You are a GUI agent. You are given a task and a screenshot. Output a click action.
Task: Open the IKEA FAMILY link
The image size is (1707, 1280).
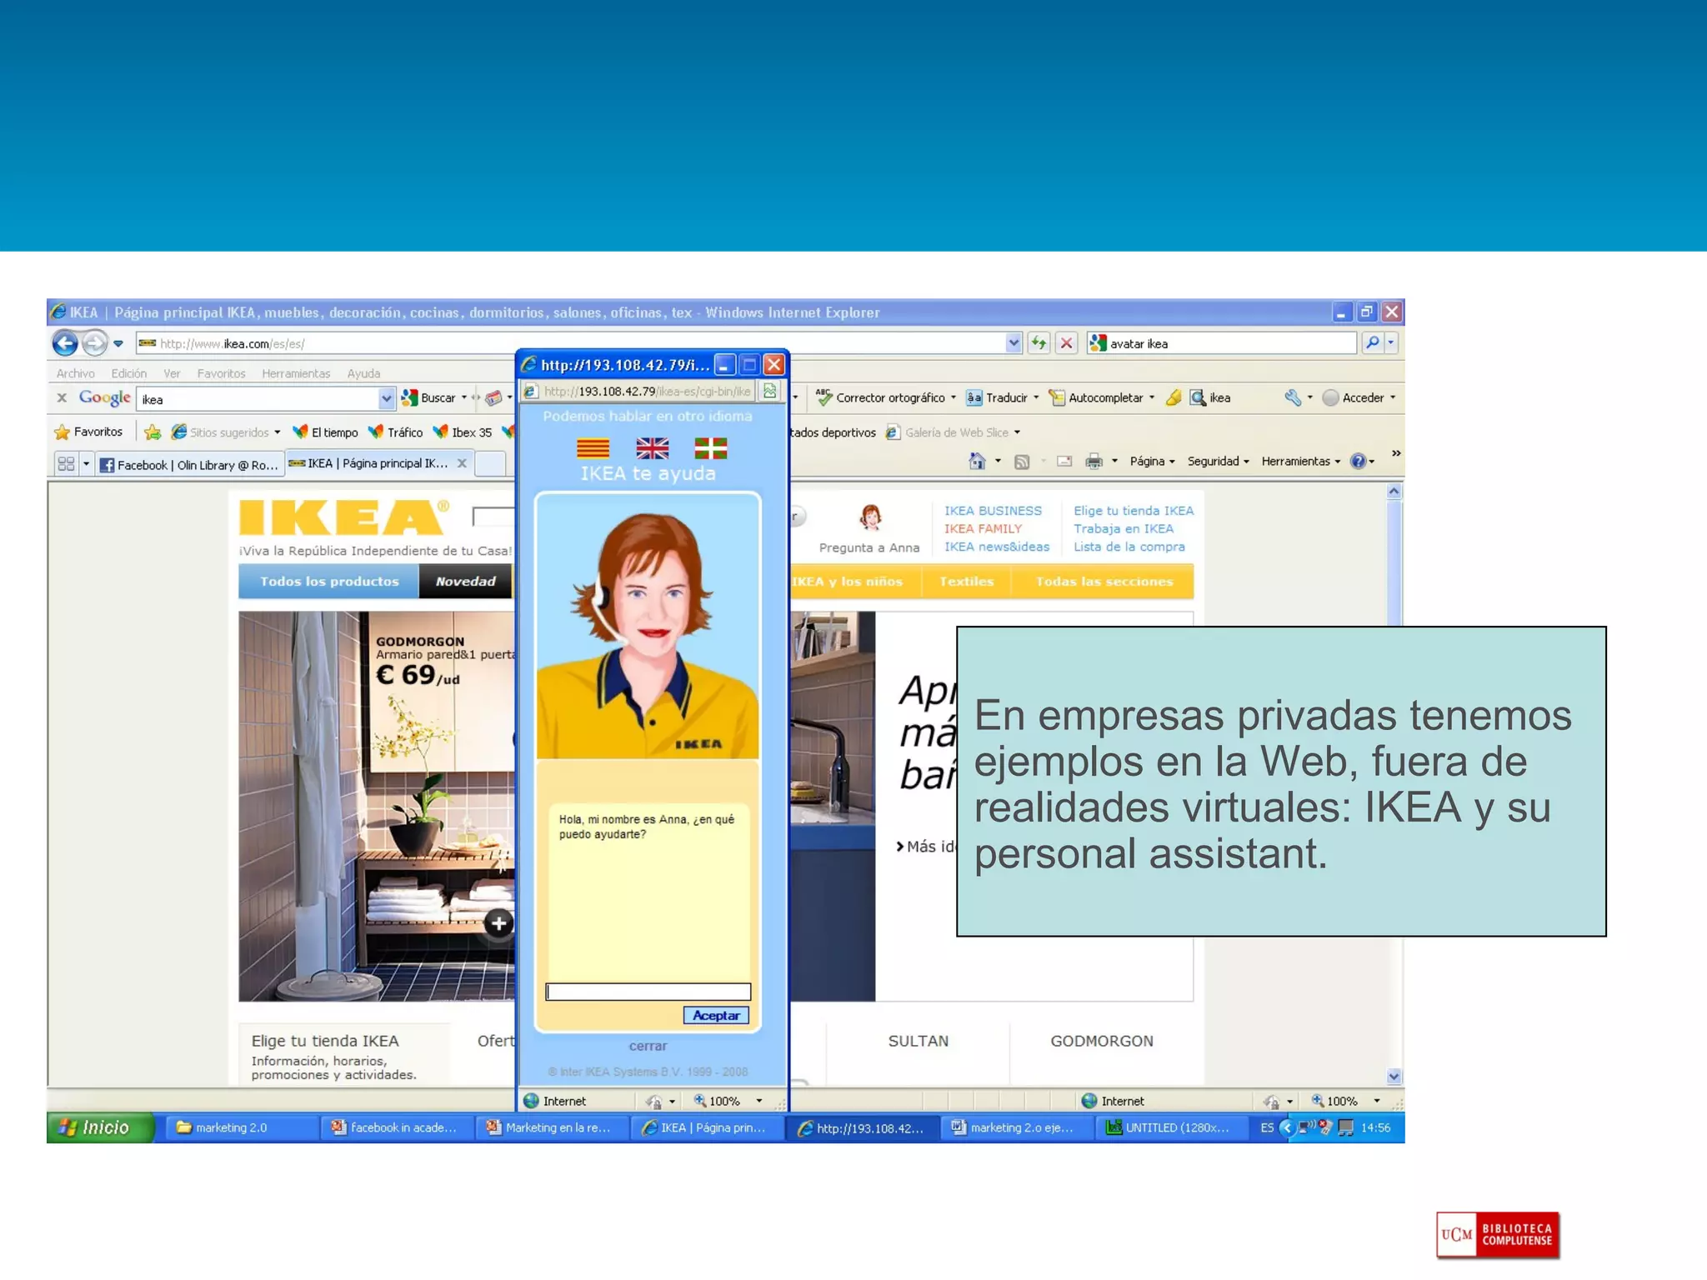tap(983, 528)
